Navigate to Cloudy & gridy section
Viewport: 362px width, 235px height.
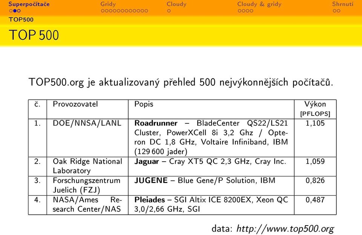pyautogui.click(x=259, y=4)
